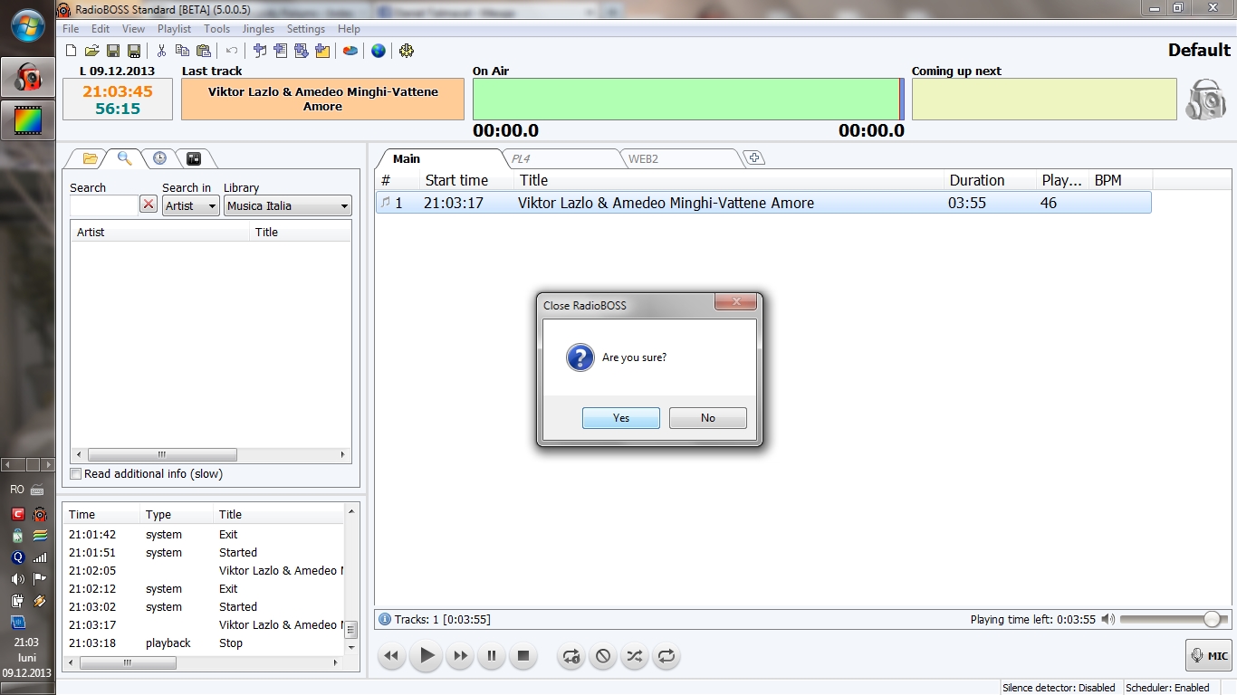Open the gear settings toolbar icon
Image resolution: width=1237 pixels, height=695 pixels.
(407, 51)
